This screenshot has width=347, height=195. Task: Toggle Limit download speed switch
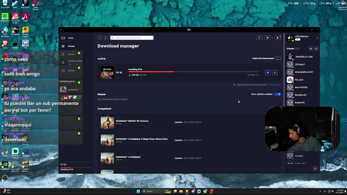[x=278, y=58]
